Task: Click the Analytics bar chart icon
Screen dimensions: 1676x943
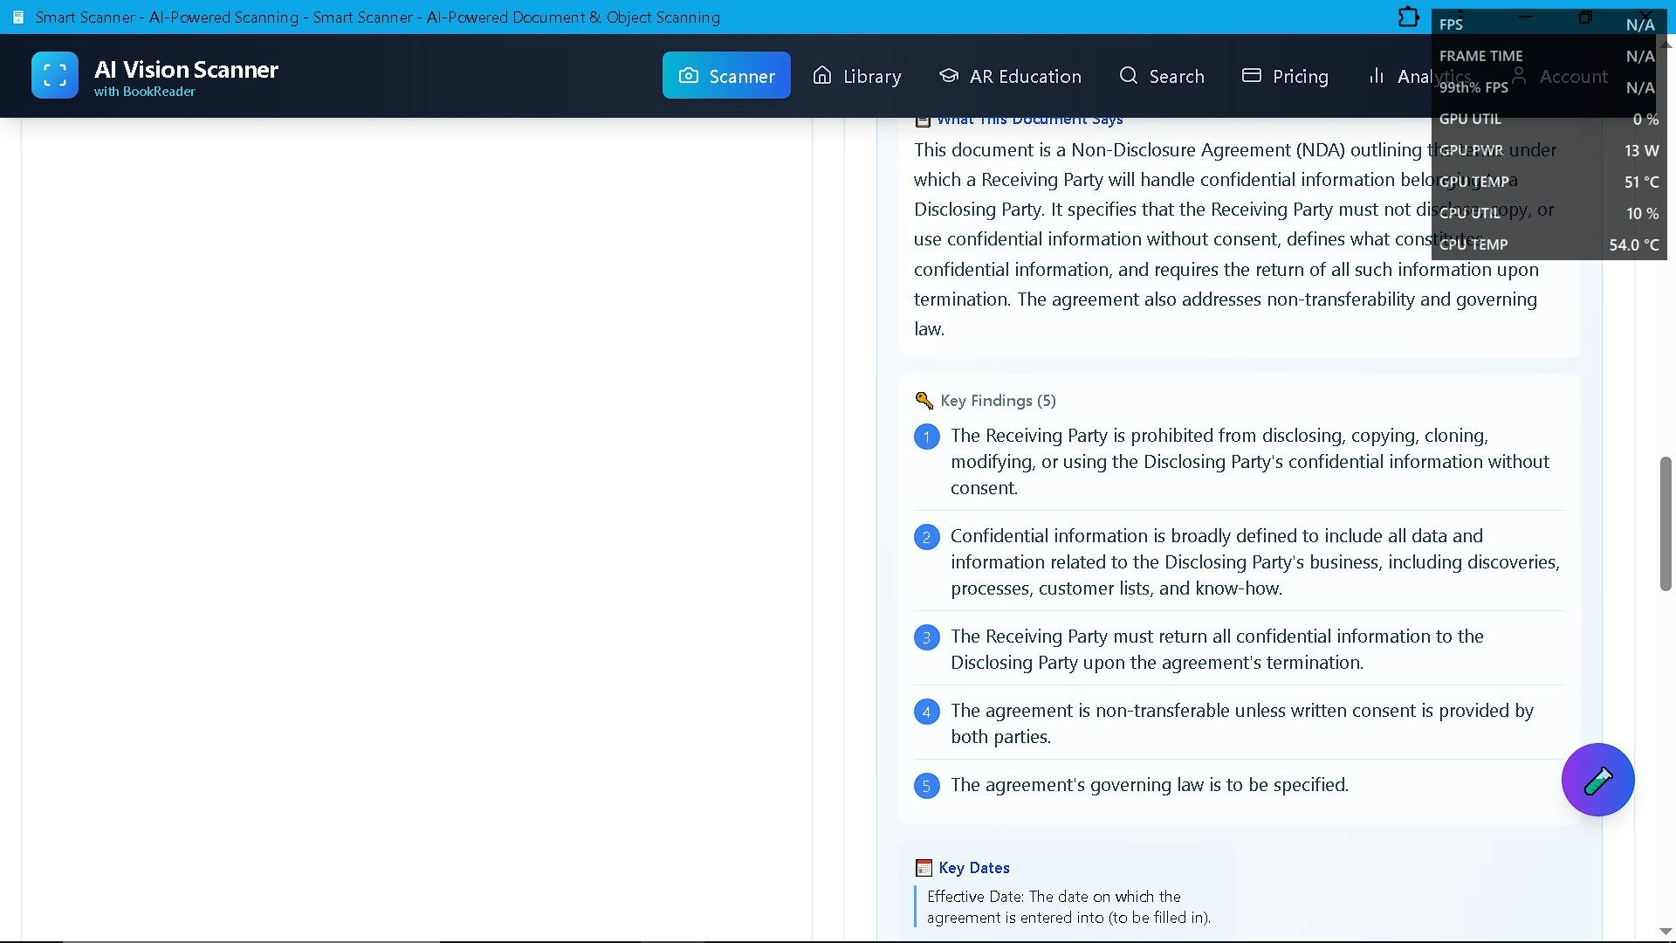Action: [1377, 76]
